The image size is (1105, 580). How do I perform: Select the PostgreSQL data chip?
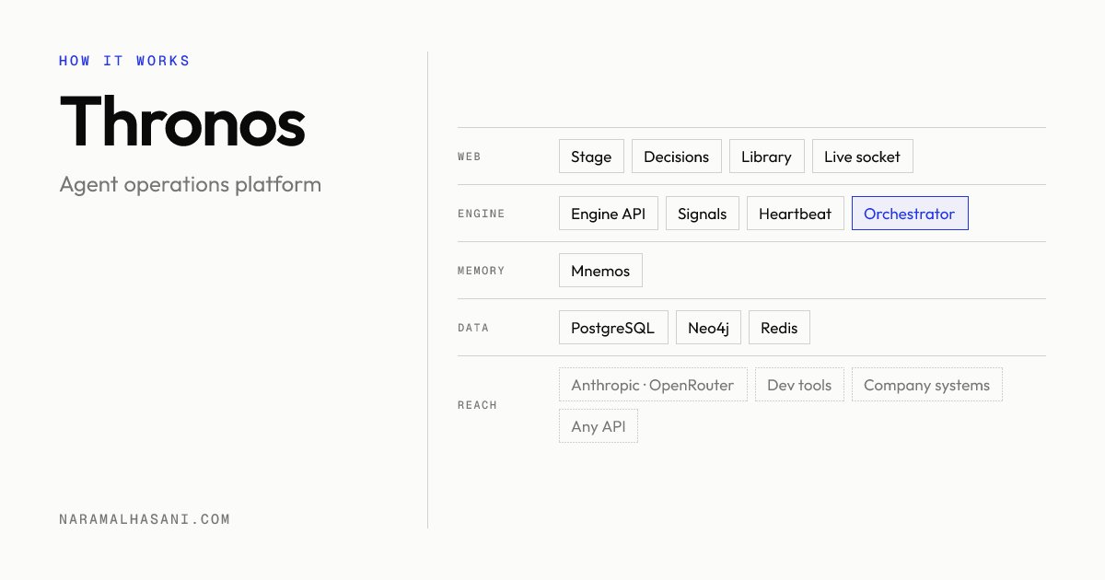click(x=613, y=328)
